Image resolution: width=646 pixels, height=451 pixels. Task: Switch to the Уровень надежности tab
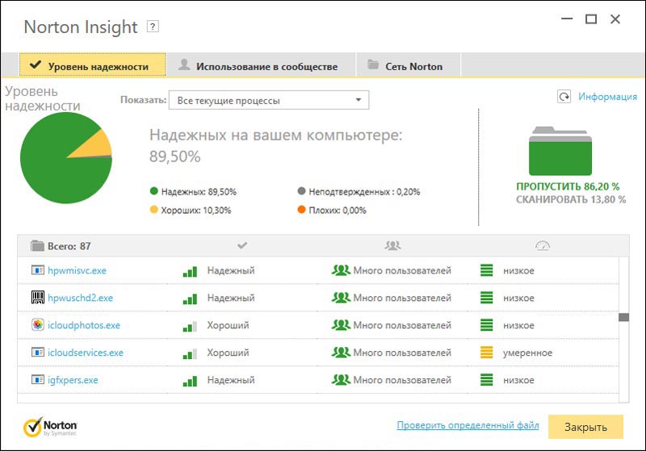point(93,65)
